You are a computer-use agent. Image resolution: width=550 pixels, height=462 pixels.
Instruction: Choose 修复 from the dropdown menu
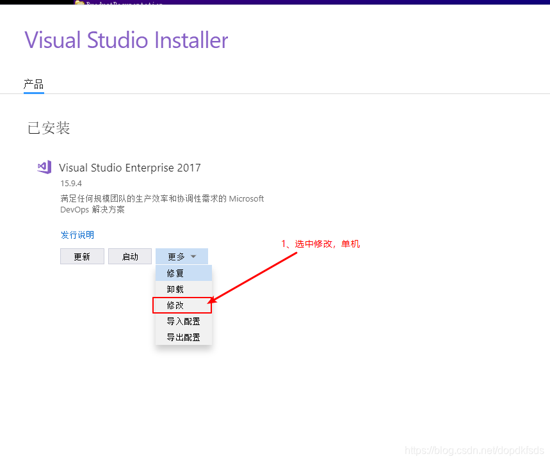[184, 273]
